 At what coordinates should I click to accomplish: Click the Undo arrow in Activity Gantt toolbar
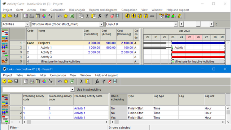pyautogui.click(x=60, y=16)
